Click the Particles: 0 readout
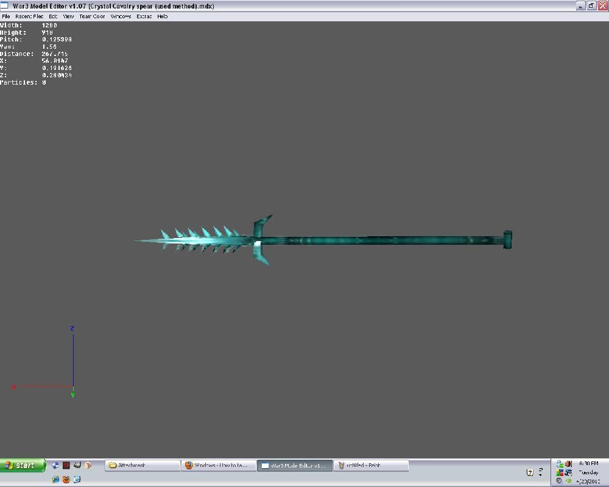The image size is (609, 487). 23,82
